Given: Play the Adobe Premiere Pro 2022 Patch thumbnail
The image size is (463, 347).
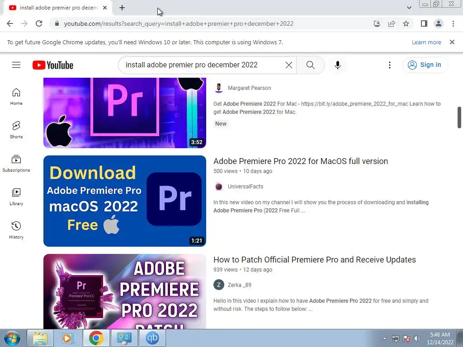Looking at the screenshot, I should pos(125,291).
